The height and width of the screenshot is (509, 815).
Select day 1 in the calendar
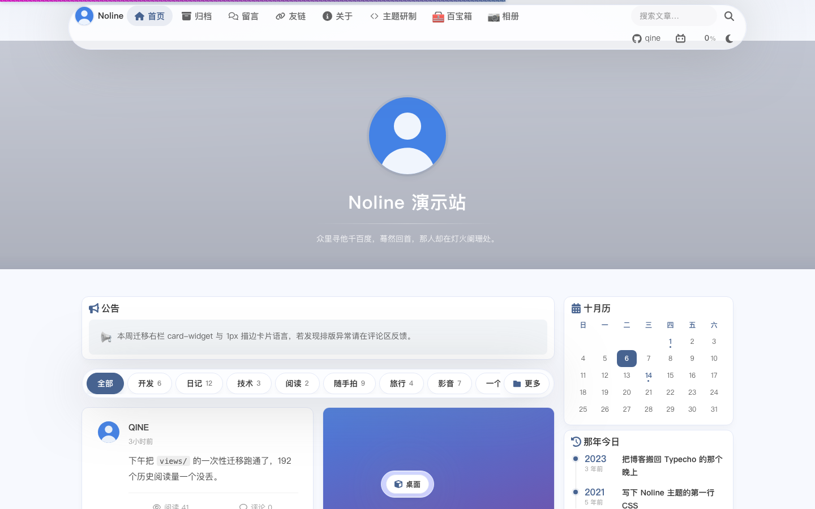(x=670, y=342)
